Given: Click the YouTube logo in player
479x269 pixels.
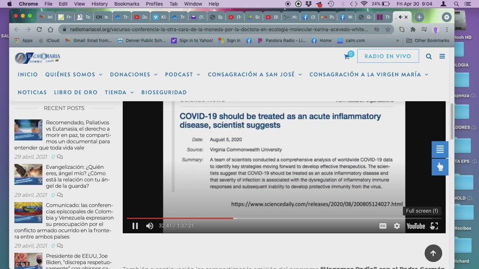Looking at the screenshot, I should [x=415, y=226].
